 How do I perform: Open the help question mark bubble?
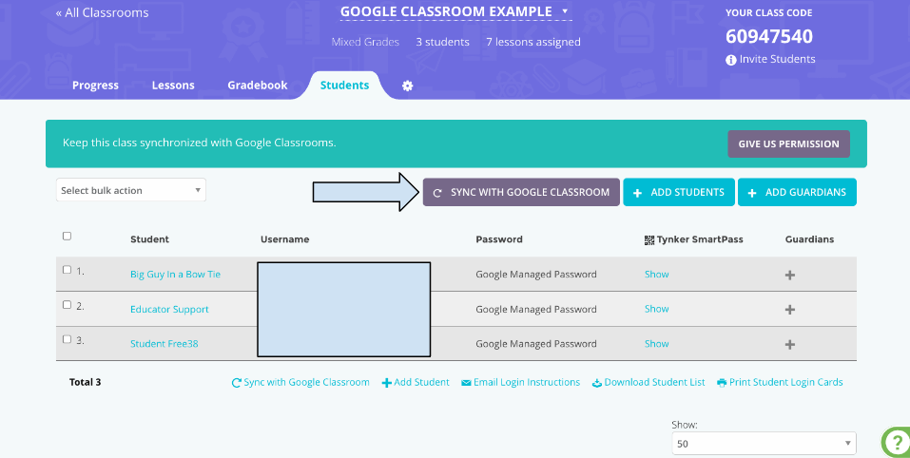(x=898, y=443)
